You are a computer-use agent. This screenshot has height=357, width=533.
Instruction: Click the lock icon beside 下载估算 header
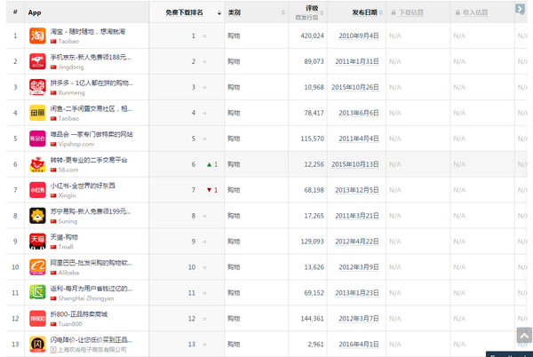tap(394, 12)
